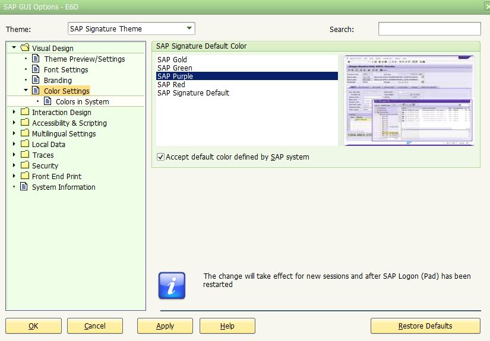This screenshot has width=490, height=341.
Task: Select the Accessibility & Scripting label
Action: pos(69,123)
